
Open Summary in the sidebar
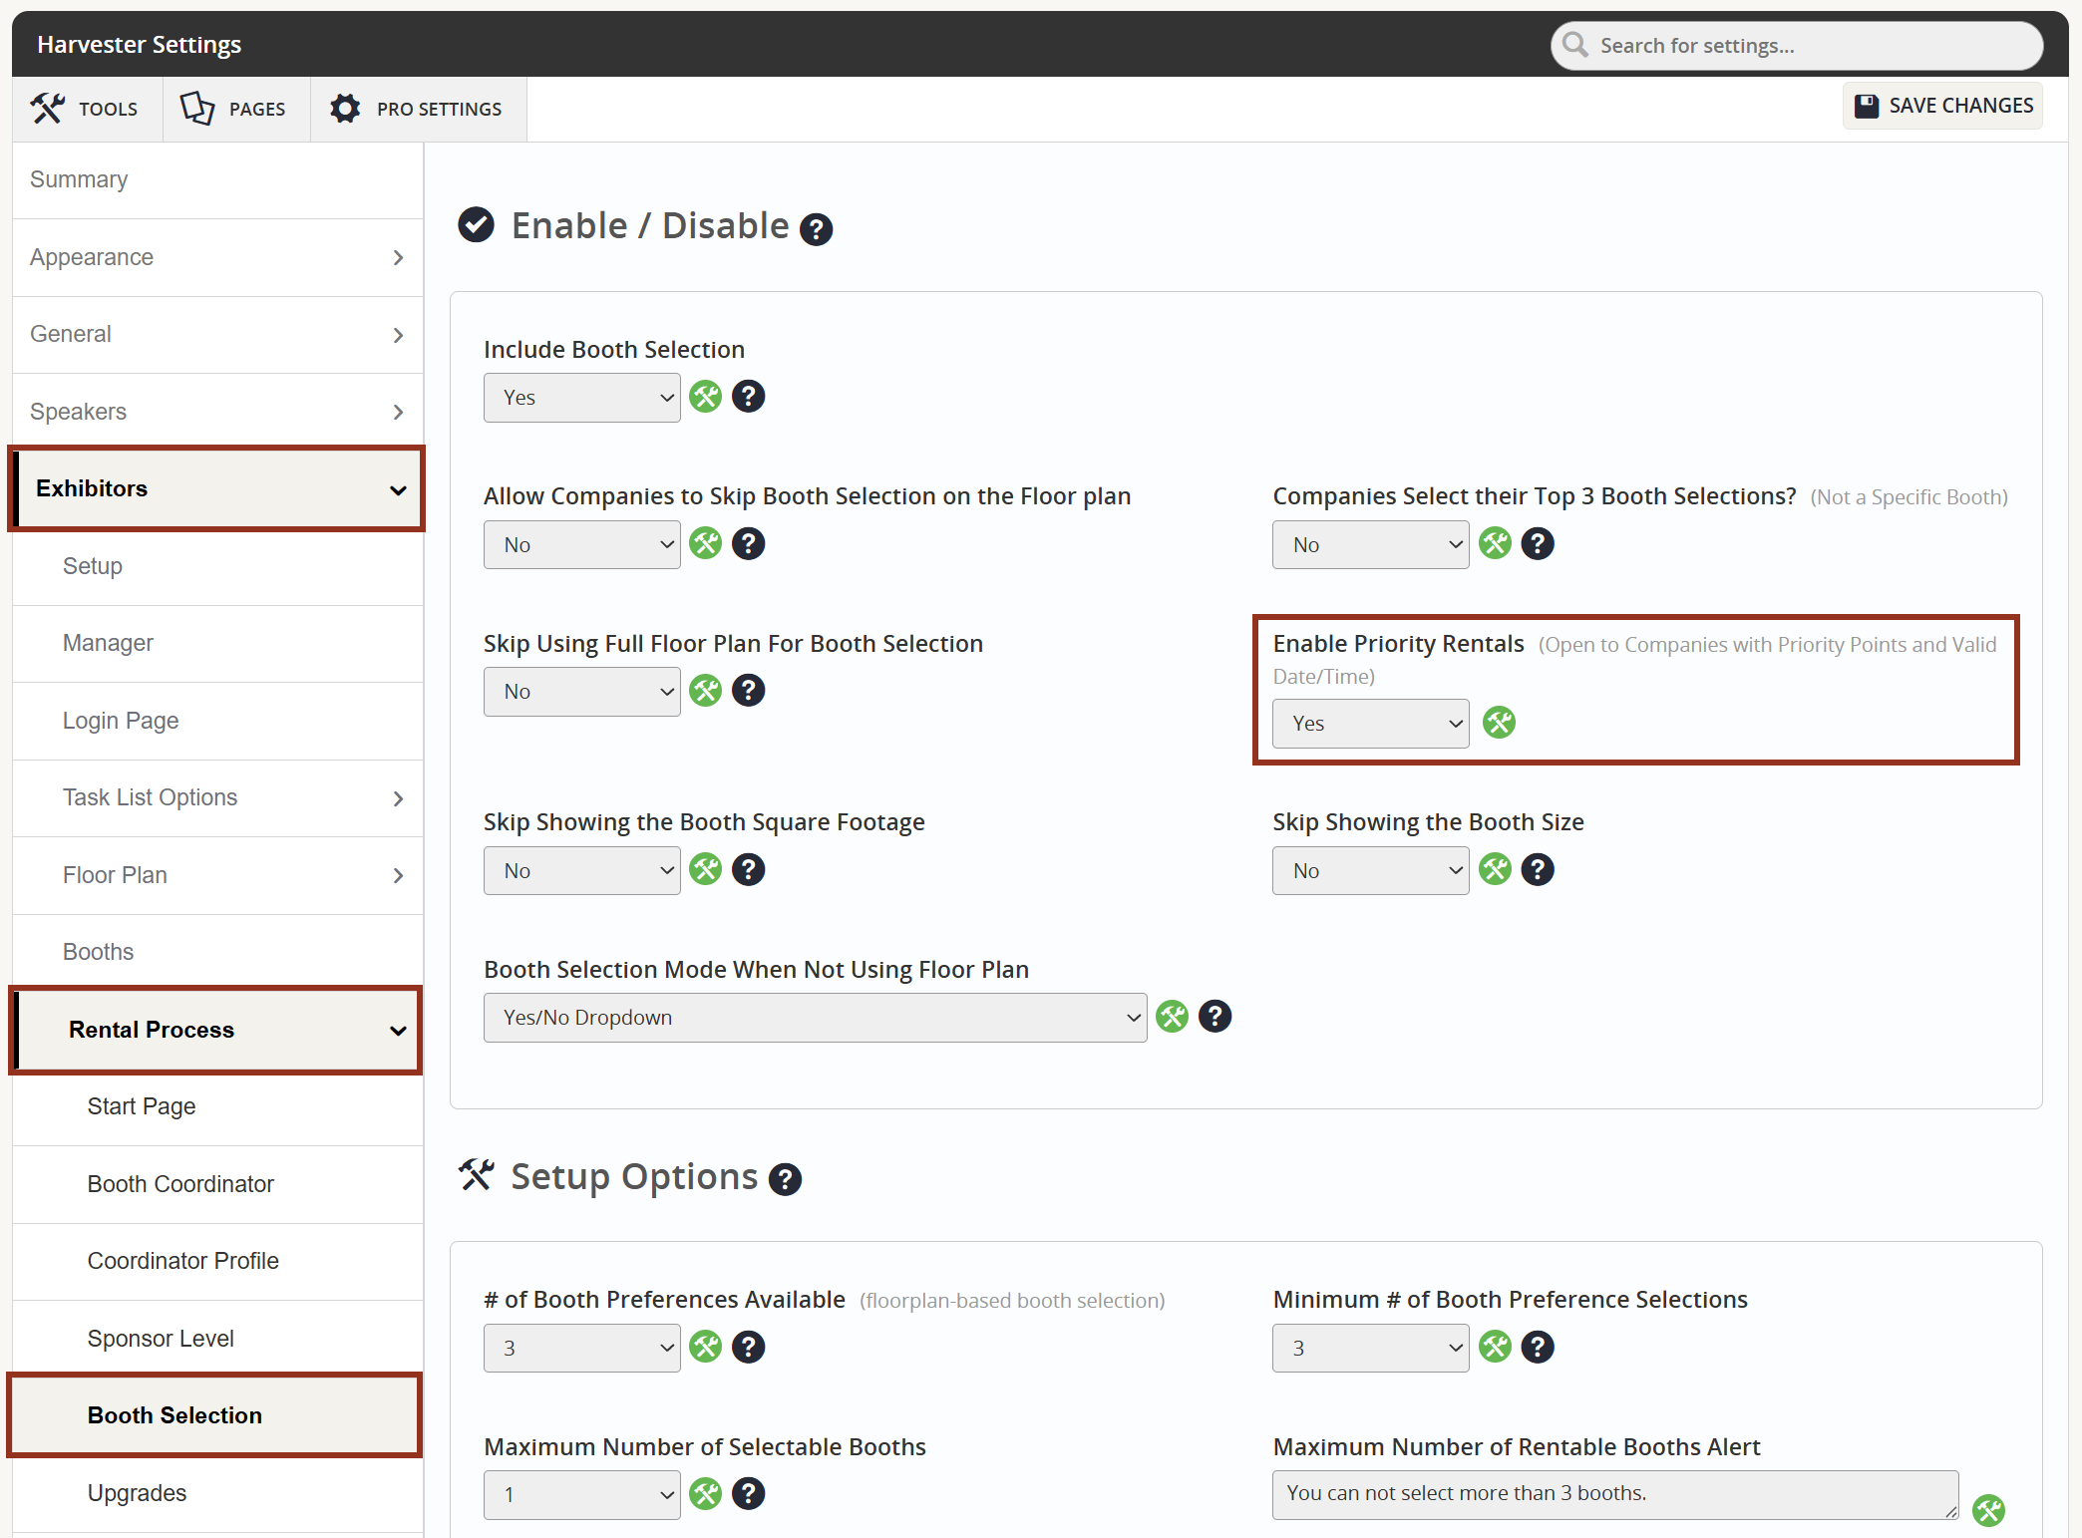pos(217,180)
